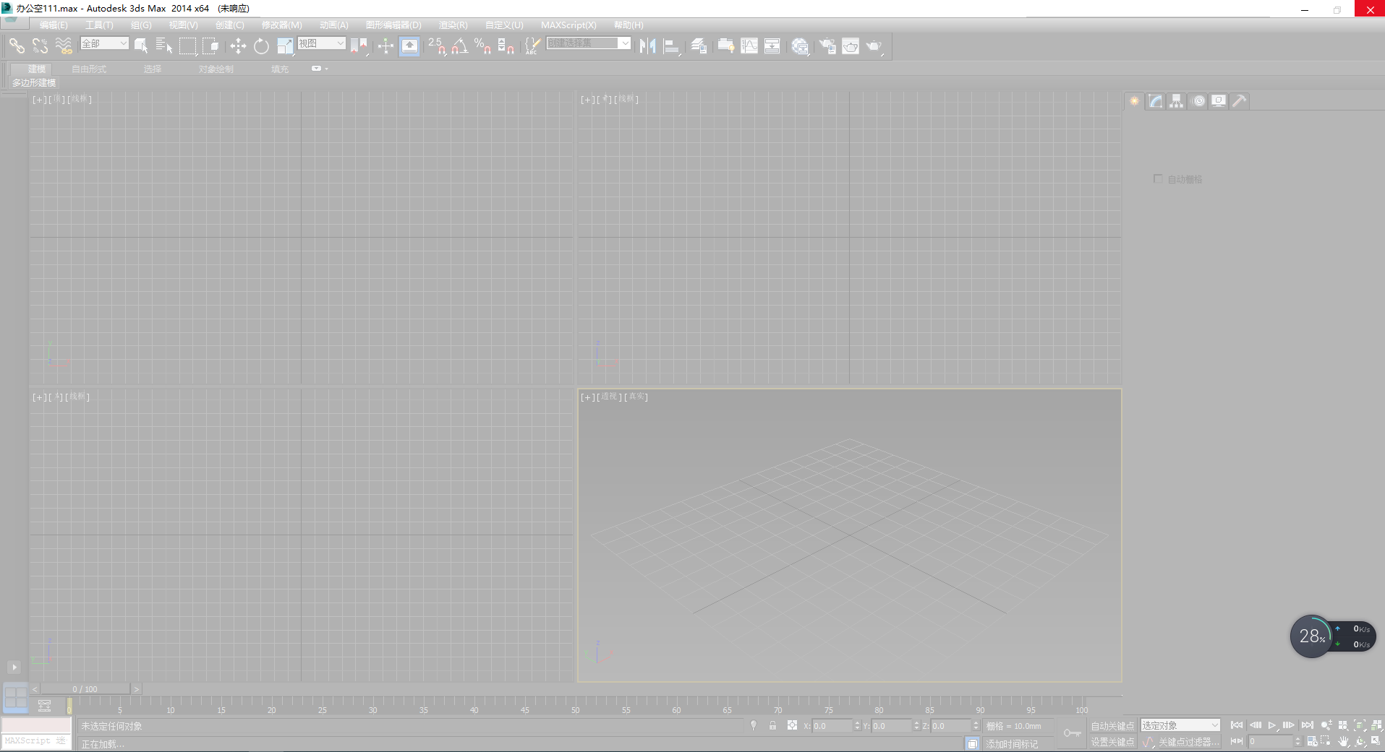Click the 自动关键点 auto key button
1385x752 pixels.
[x=1112, y=726]
